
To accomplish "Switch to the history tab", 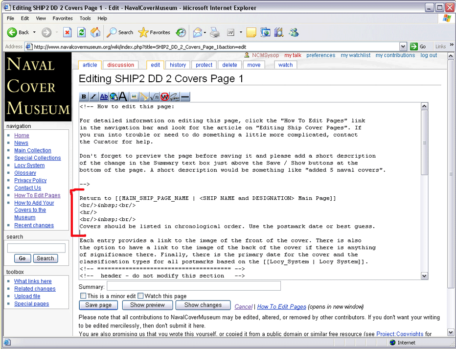I will coord(178,65).
